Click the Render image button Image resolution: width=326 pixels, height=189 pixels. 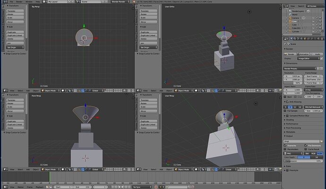point(290,54)
